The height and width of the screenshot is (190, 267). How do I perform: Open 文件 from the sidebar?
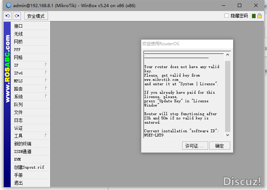[x=31, y=112]
